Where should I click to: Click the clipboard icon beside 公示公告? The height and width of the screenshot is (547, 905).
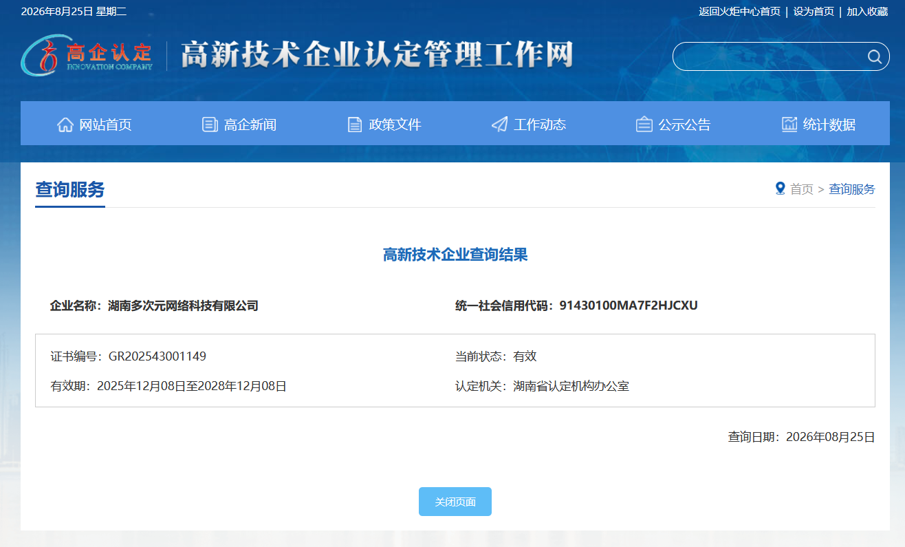click(644, 125)
